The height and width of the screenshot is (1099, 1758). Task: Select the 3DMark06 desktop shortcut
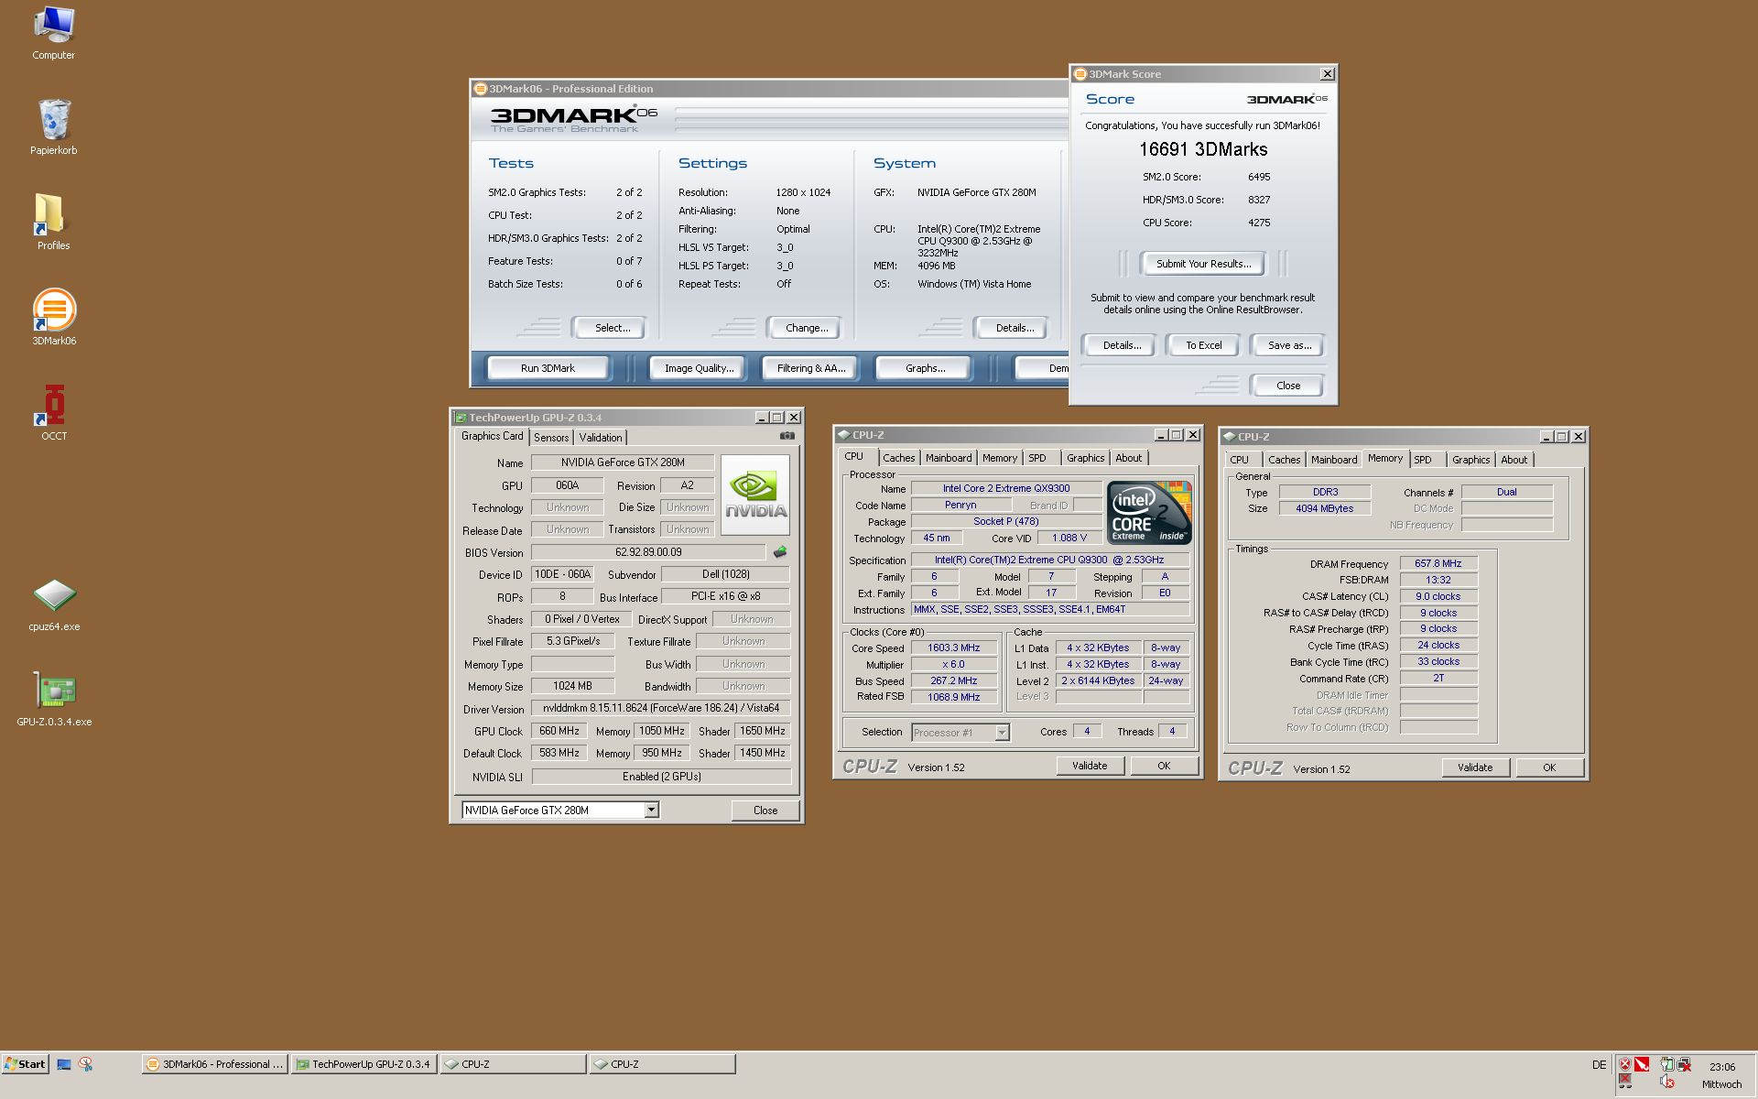point(53,317)
